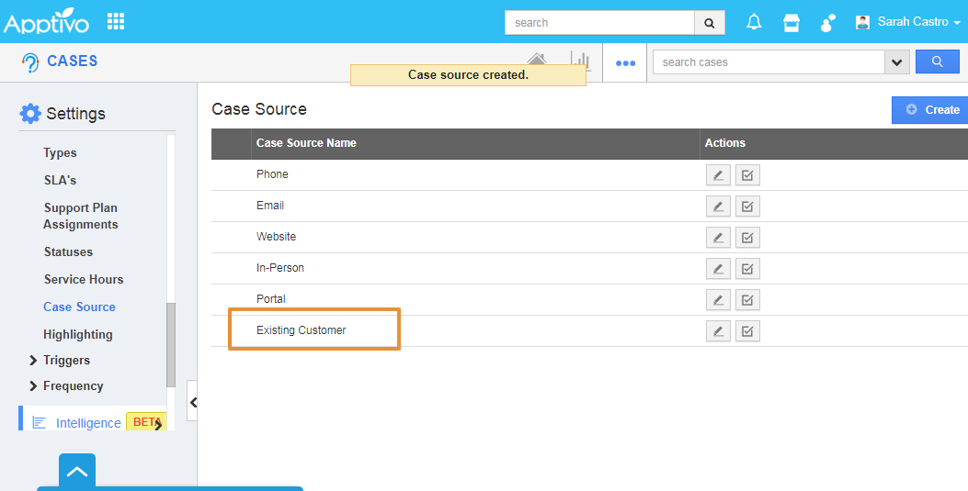Open the app launcher grid icon

(116, 21)
